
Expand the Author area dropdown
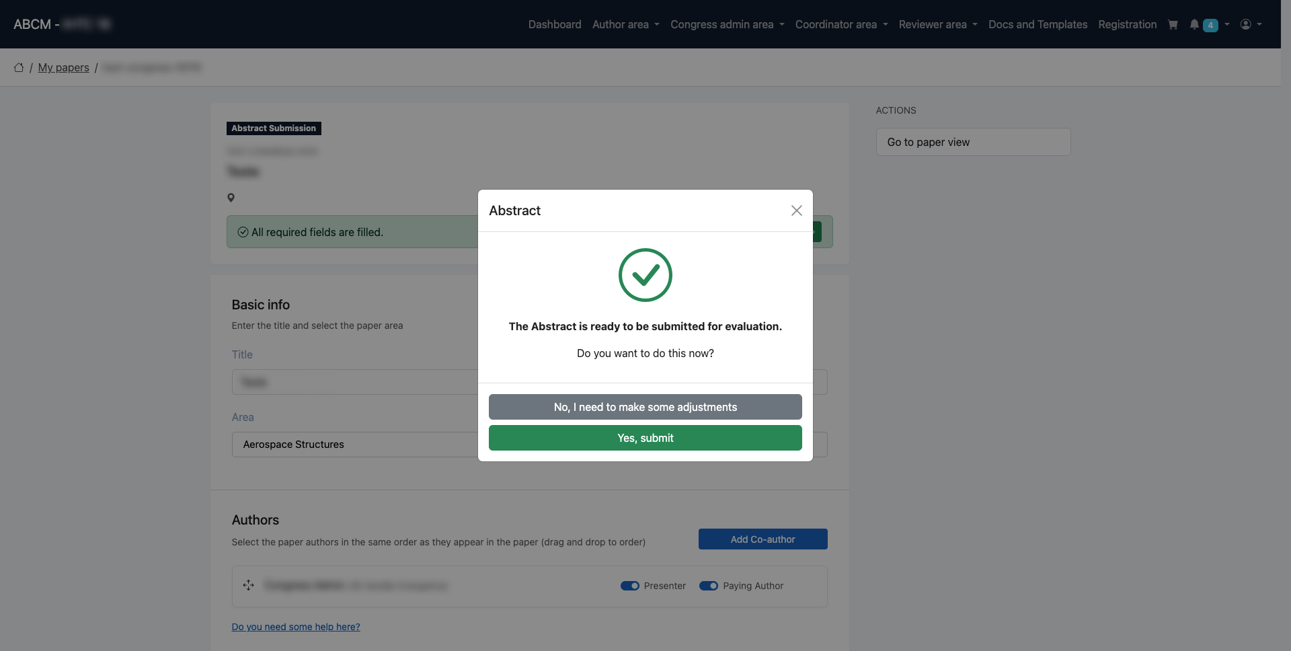(625, 24)
